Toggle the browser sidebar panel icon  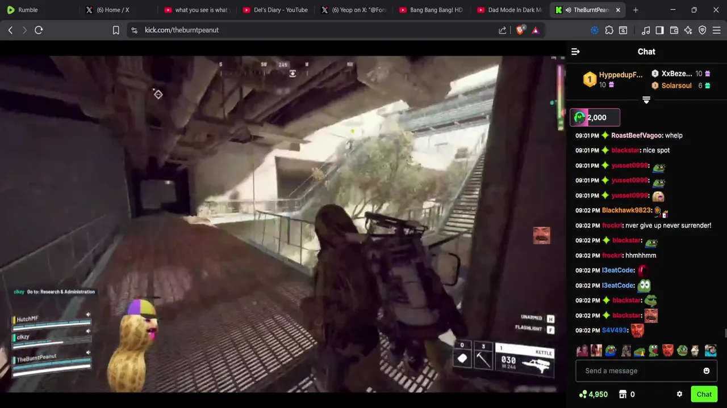coord(660,30)
